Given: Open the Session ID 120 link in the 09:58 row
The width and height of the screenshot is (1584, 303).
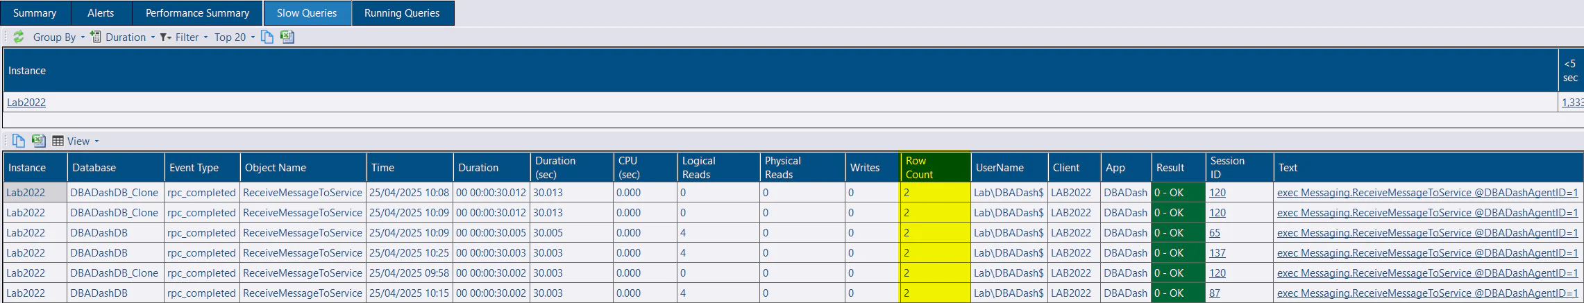Looking at the screenshot, I should click(1218, 273).
